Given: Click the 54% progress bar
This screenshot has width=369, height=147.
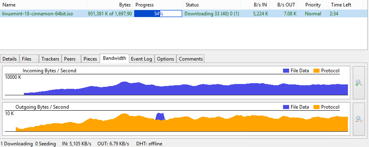Looking at the screenshot, I should click(x=158, y=14).
